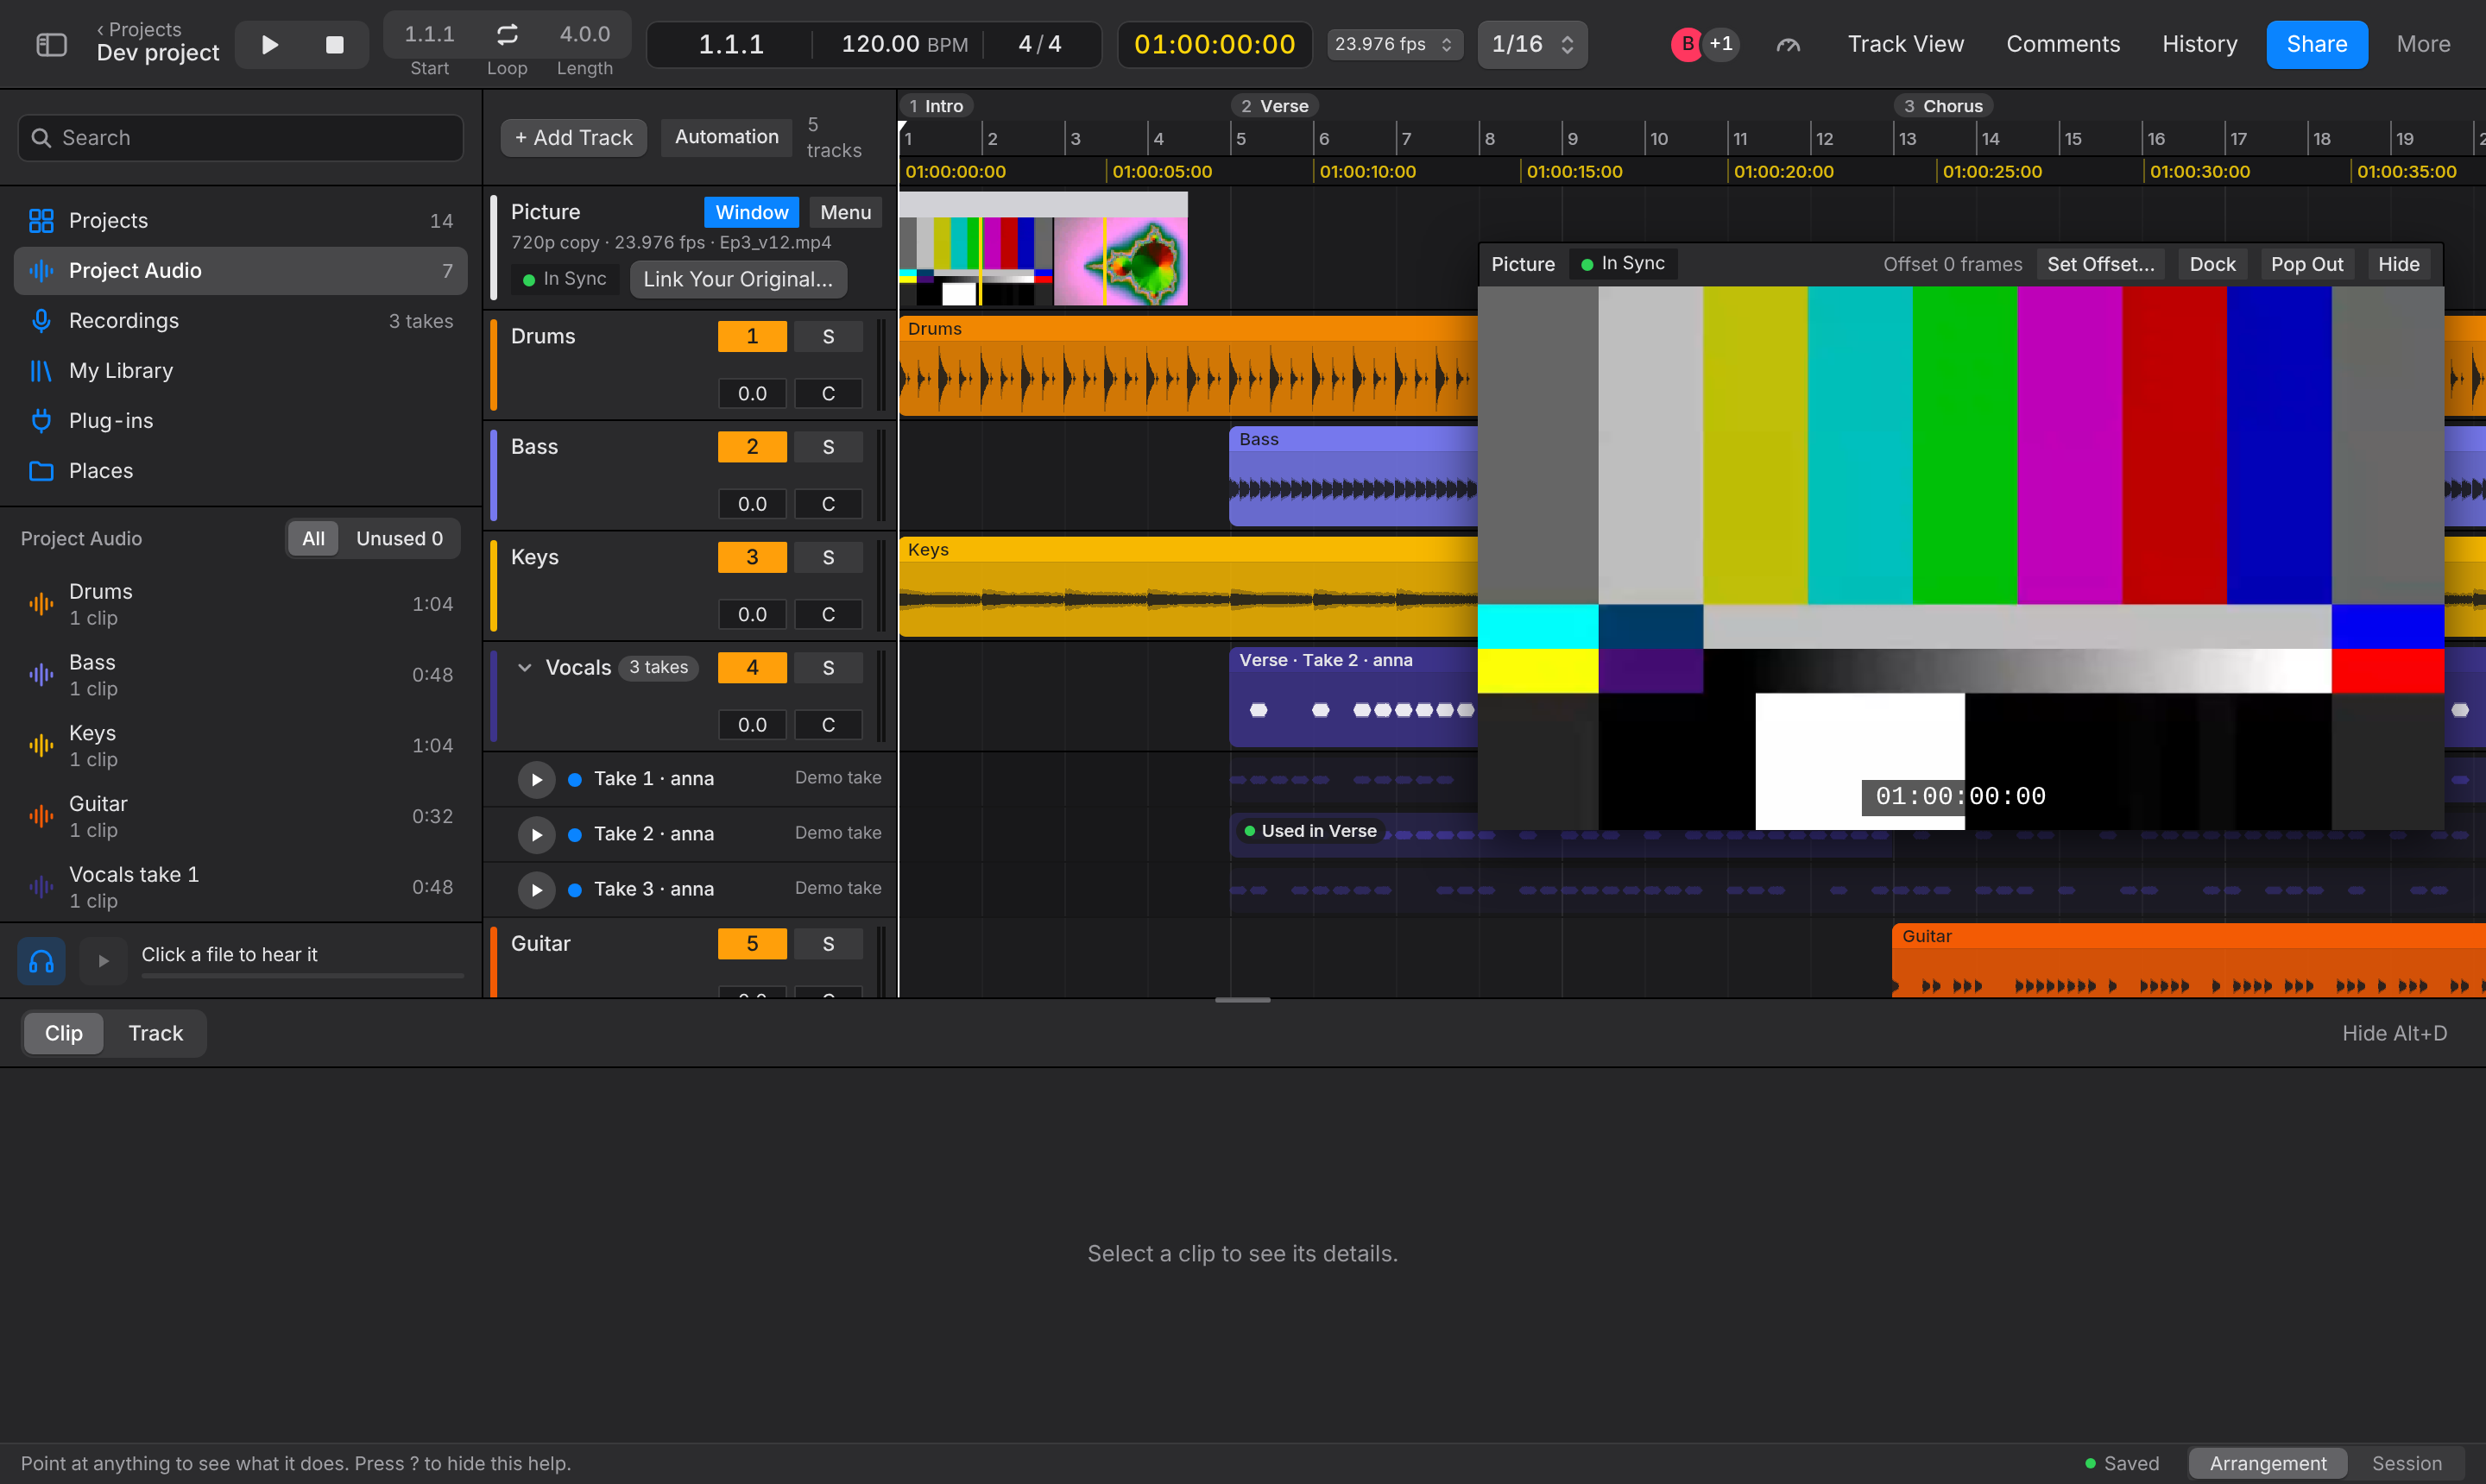
Task: Switch to Arrangement view
Action: (x=2268, y=1463)
